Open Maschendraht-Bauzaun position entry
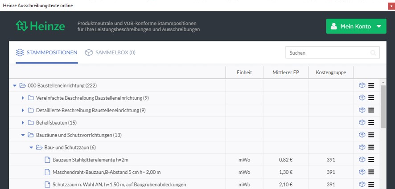 pyautogui.click(x=107, y=172)
